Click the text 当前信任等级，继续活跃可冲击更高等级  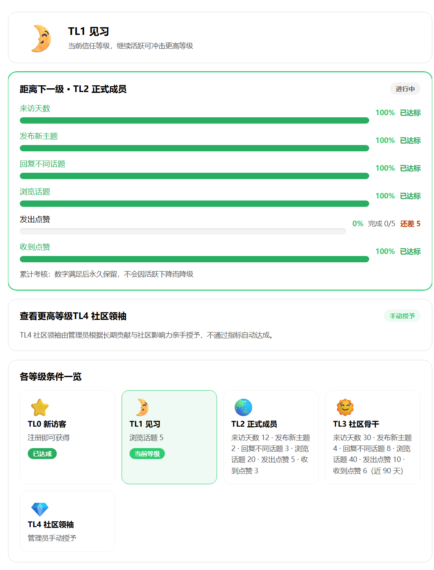pyautogui.click(x=131, y=46)
